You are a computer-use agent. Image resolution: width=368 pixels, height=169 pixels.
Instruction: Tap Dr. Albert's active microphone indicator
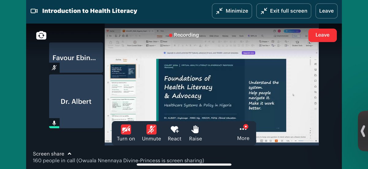pyautogui.click(x=54, y=123)
